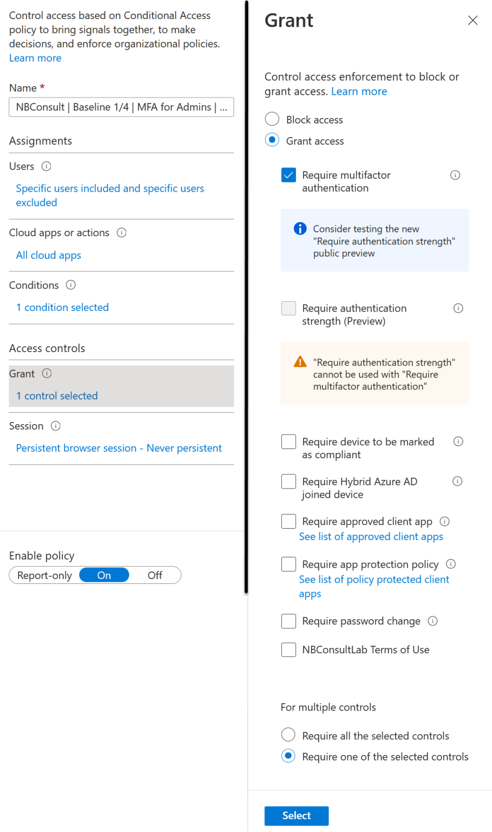Screen dimensions: 492x832
Task: Click the policy Name input field
Action: click(121, 107)
